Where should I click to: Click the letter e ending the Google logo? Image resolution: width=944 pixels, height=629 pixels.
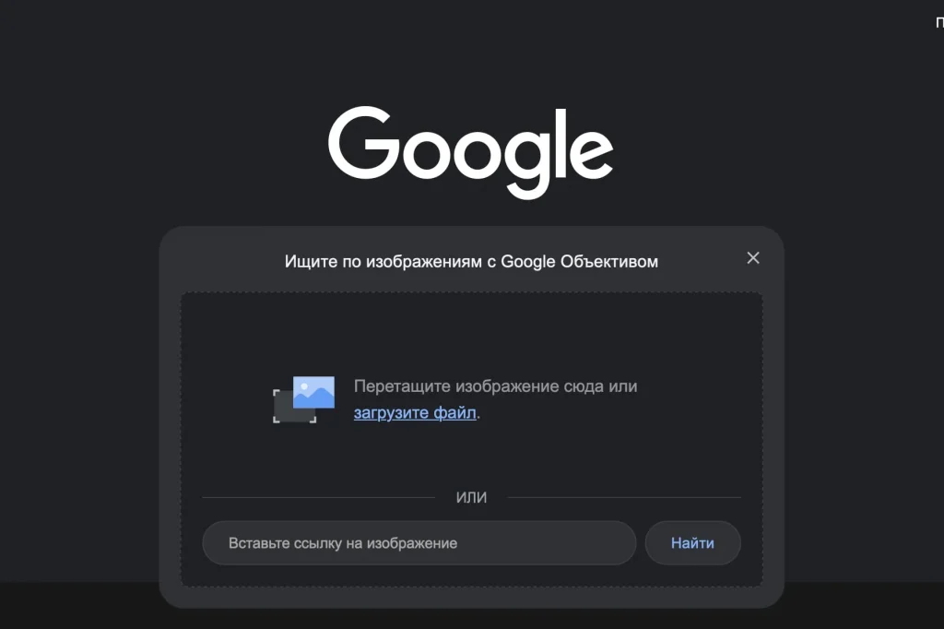coord(591,153)
